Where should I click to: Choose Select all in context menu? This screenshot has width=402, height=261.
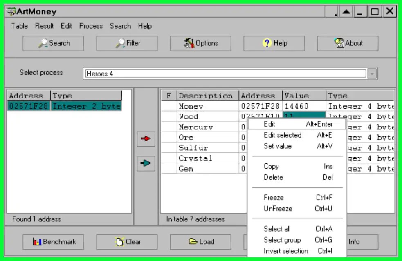[297, 229]
